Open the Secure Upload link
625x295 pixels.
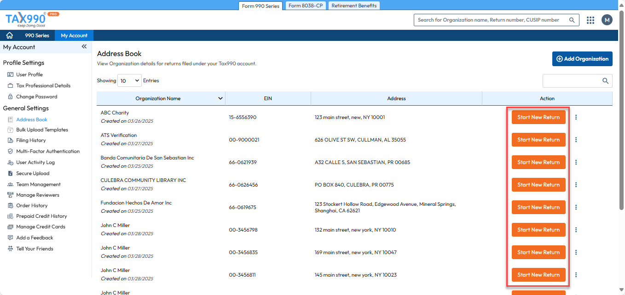pyautogui.click(x=33, y=173)
